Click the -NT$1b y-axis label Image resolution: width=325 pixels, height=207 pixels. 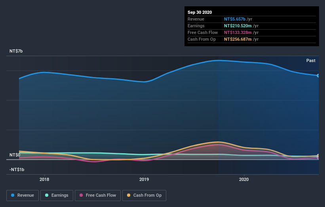17,169
